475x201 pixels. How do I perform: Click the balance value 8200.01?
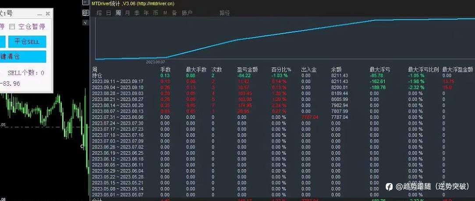click(x=340, y=87)
